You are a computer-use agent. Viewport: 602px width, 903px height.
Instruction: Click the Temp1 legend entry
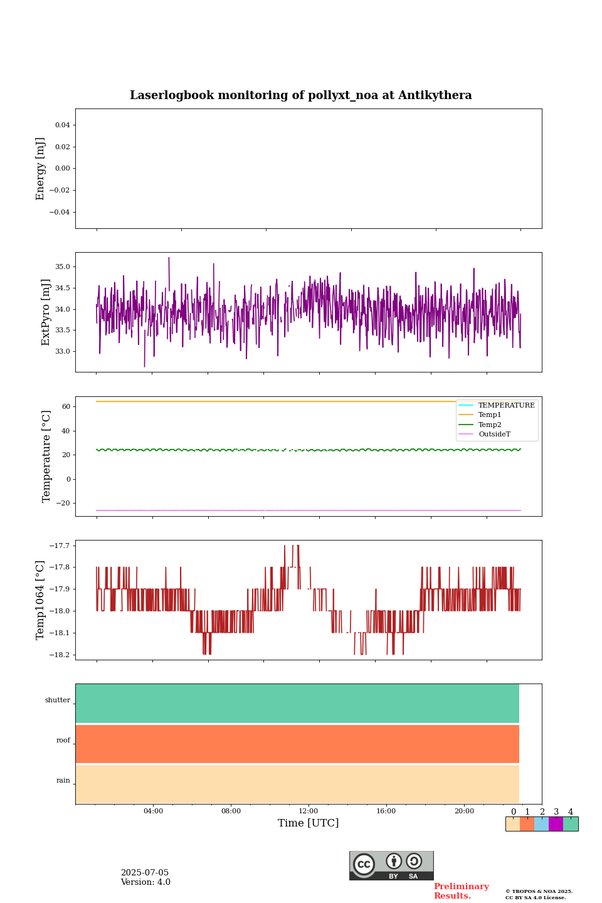[x=480, y=415]
